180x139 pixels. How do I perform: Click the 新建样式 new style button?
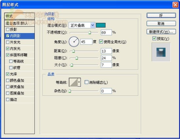[161, 32]
